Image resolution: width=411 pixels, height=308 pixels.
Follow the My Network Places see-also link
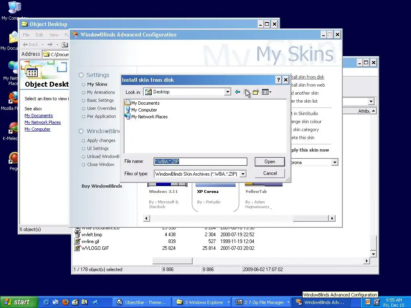43,122
